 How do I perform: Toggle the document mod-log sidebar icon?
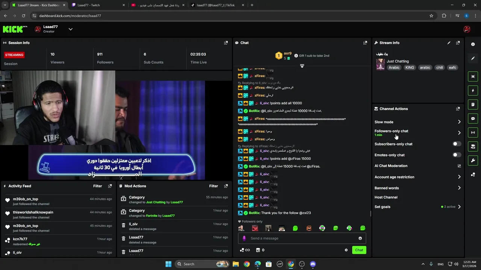(x=473, y=104)
